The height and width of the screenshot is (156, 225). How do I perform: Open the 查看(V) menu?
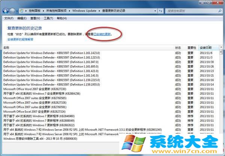35,18
